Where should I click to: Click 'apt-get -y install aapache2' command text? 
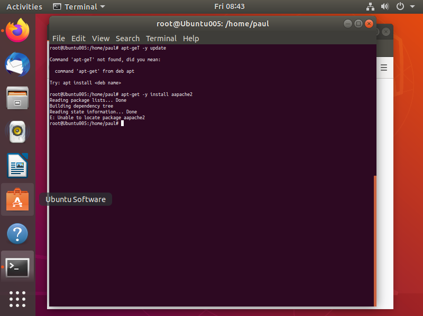pyautogui.click(x=157, y=94)
